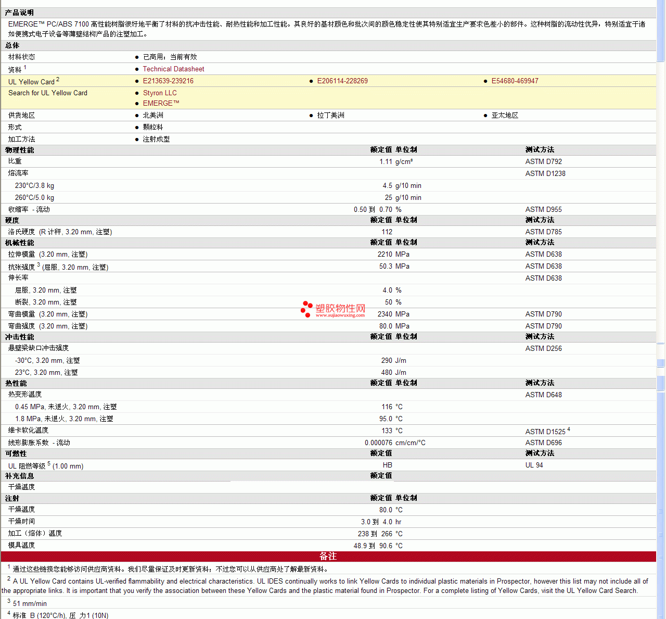Click the 弯曲强度 value 80.0 MPa
The width and height of the screenshot is (666, 619).
[394, 326]
